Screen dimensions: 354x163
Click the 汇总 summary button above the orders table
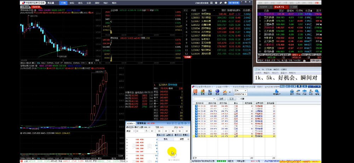pos(232,98)
